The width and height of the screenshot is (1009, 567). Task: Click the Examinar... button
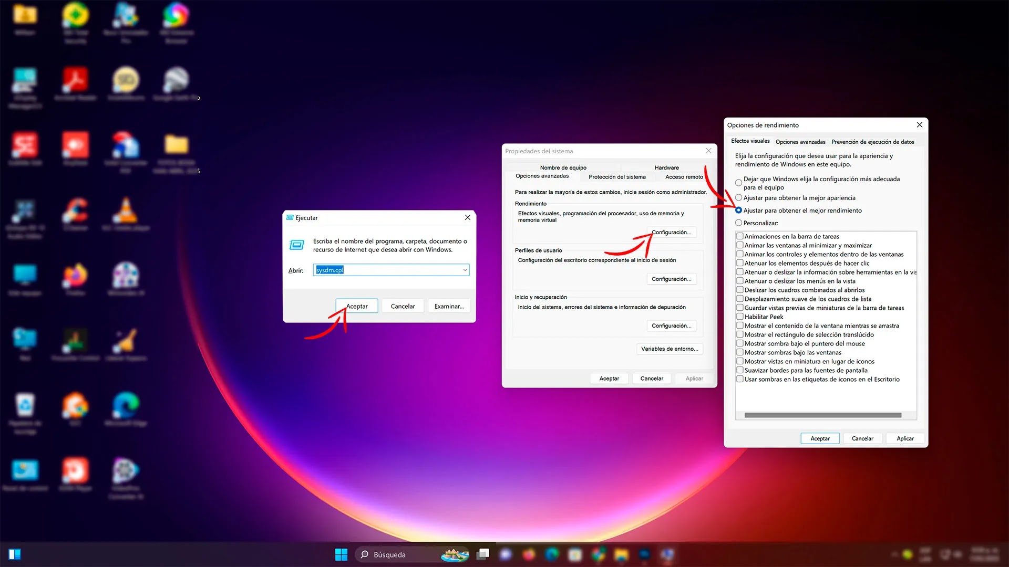point(449,306)
